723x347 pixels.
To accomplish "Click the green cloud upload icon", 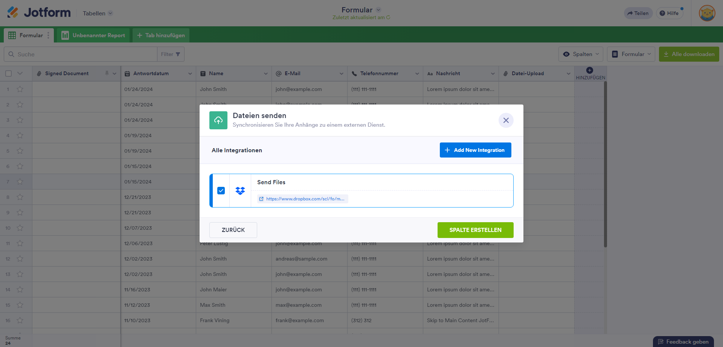I will 218,120.
